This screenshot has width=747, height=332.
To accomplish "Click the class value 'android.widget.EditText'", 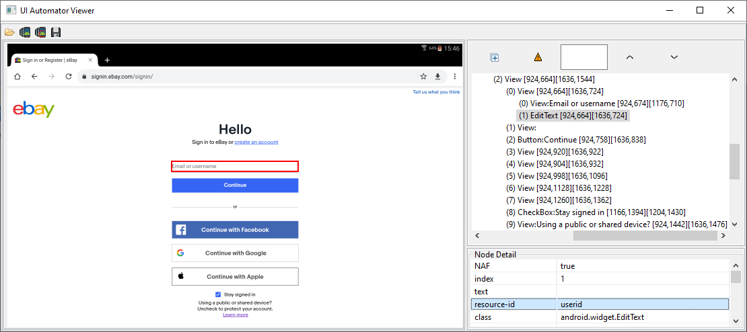I will point(643,317).
